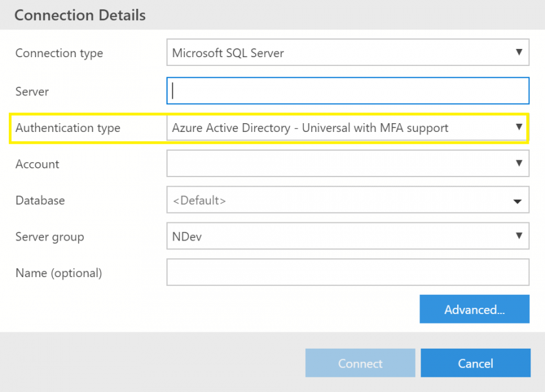
Task: Click the Advanced button
Action: pyautogui.click(x=475, y=309)
